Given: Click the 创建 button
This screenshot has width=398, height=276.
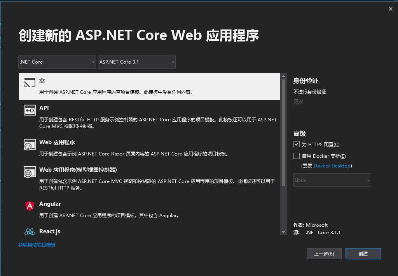Looking at the screenshot, I should 363,254.
